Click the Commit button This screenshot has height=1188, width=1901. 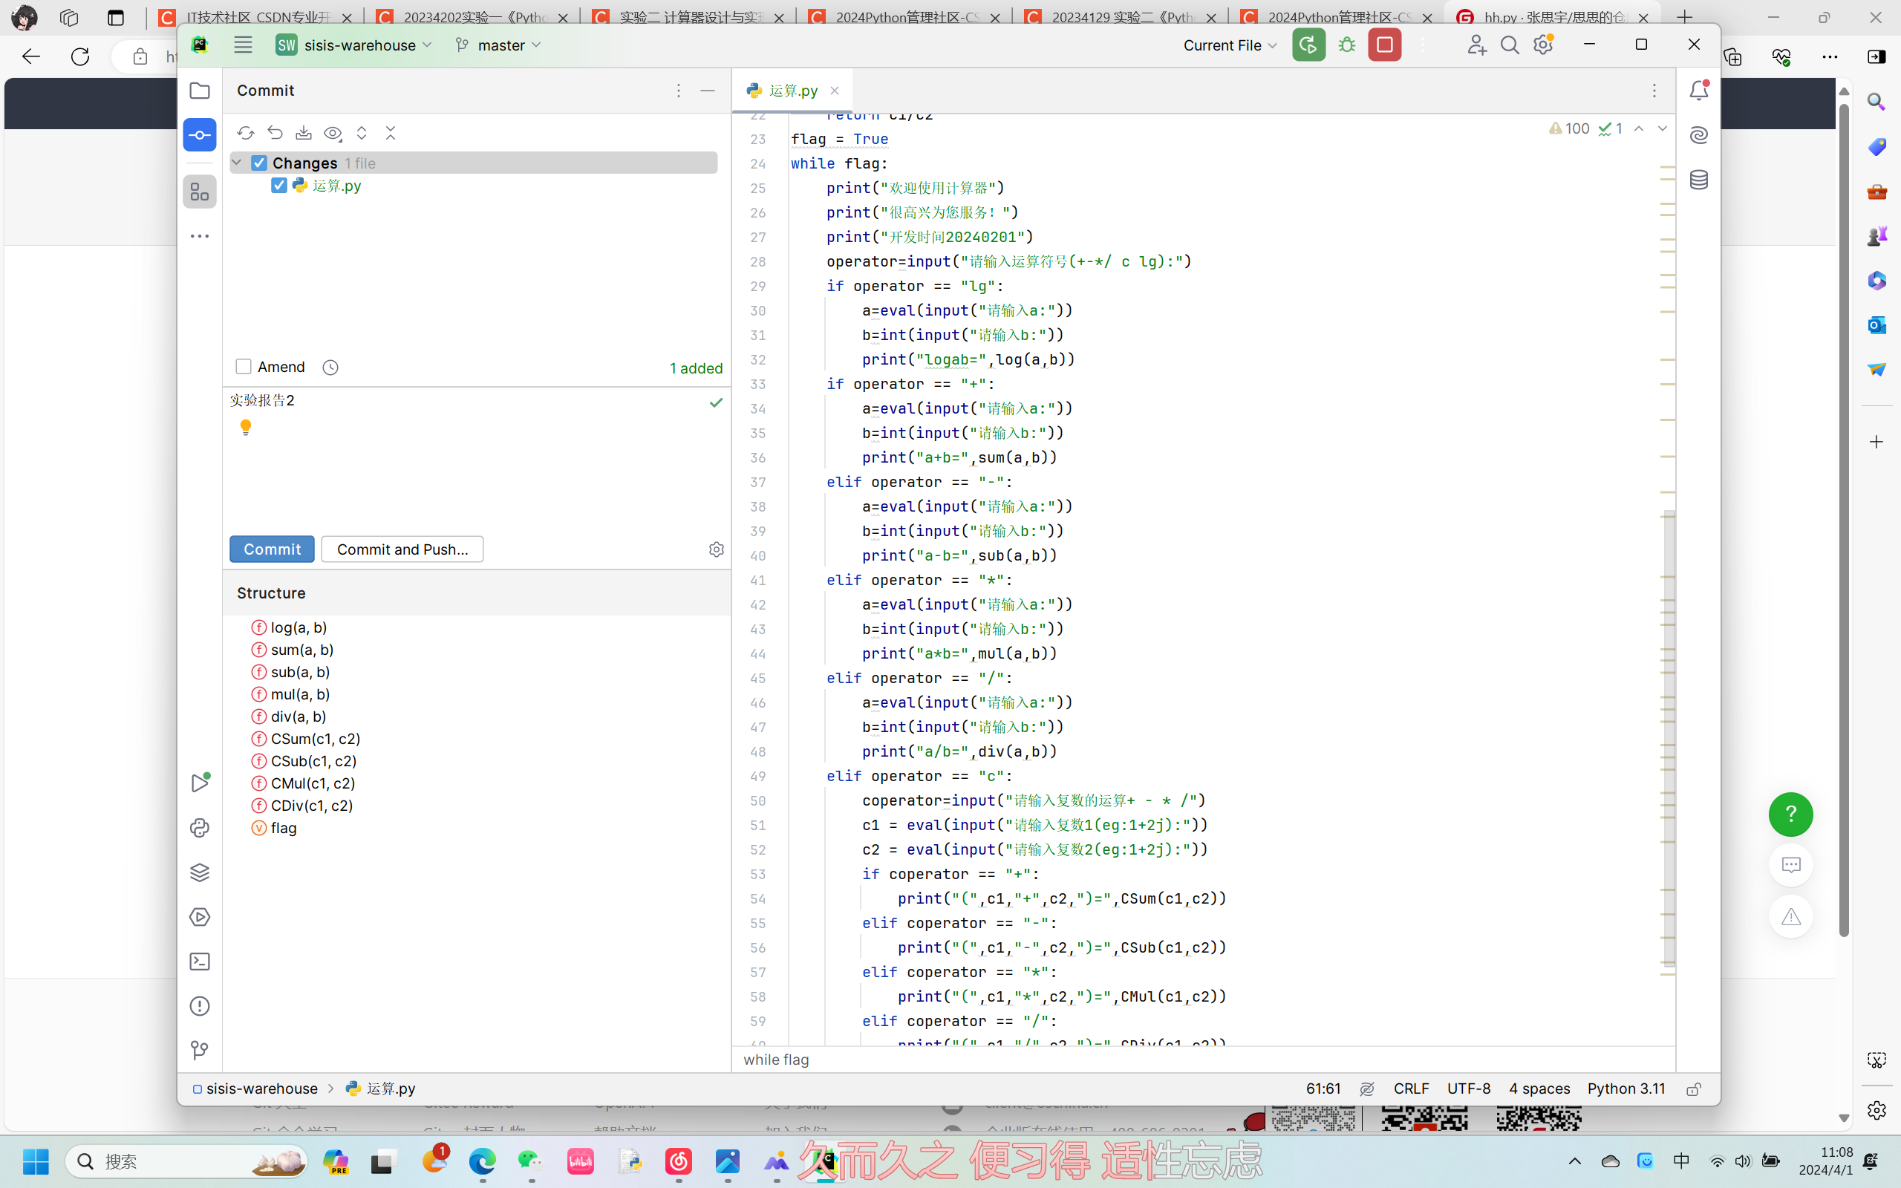click(x=272, y=549)
